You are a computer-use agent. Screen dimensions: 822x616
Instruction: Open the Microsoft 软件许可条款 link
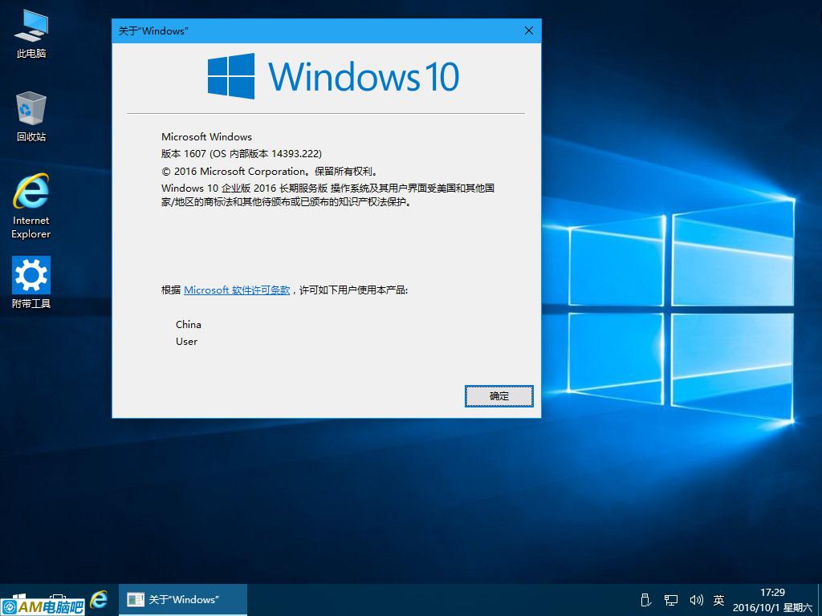click(x=237, y=290)
